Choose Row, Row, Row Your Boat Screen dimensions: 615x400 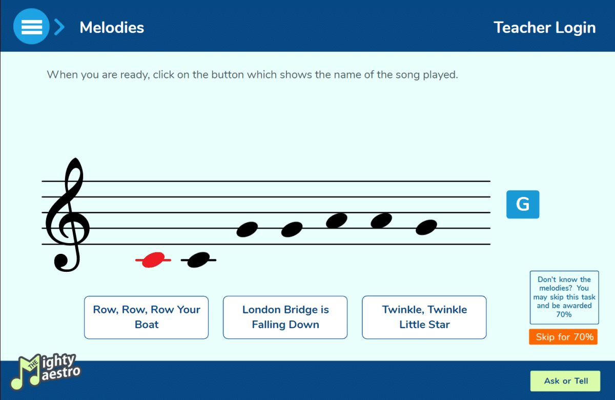pos(147,317)
